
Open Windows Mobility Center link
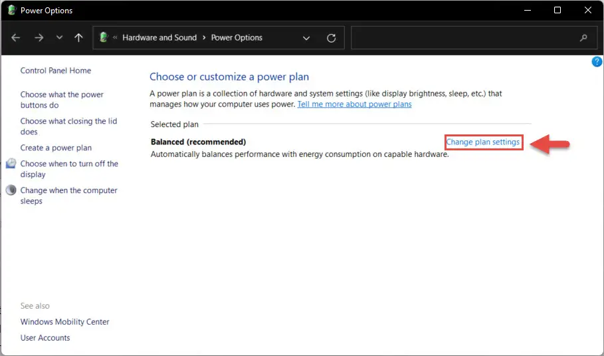coord(64,321)
